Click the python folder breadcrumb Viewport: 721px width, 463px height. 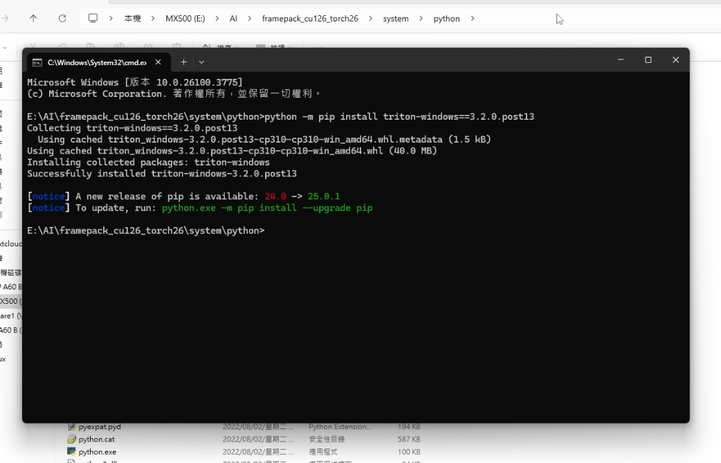tap(446, 19)
